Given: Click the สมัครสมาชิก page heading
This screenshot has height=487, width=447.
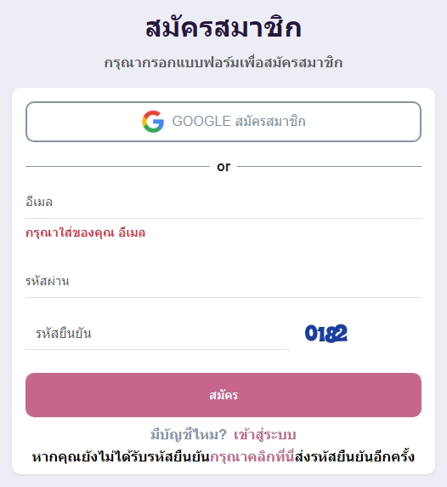Looking at the screenshot, I should point(223,27).
